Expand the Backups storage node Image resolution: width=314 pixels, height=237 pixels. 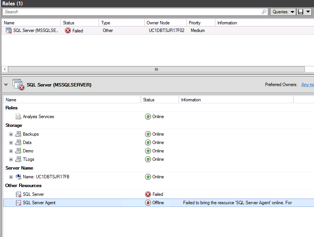tap(11, 134)
